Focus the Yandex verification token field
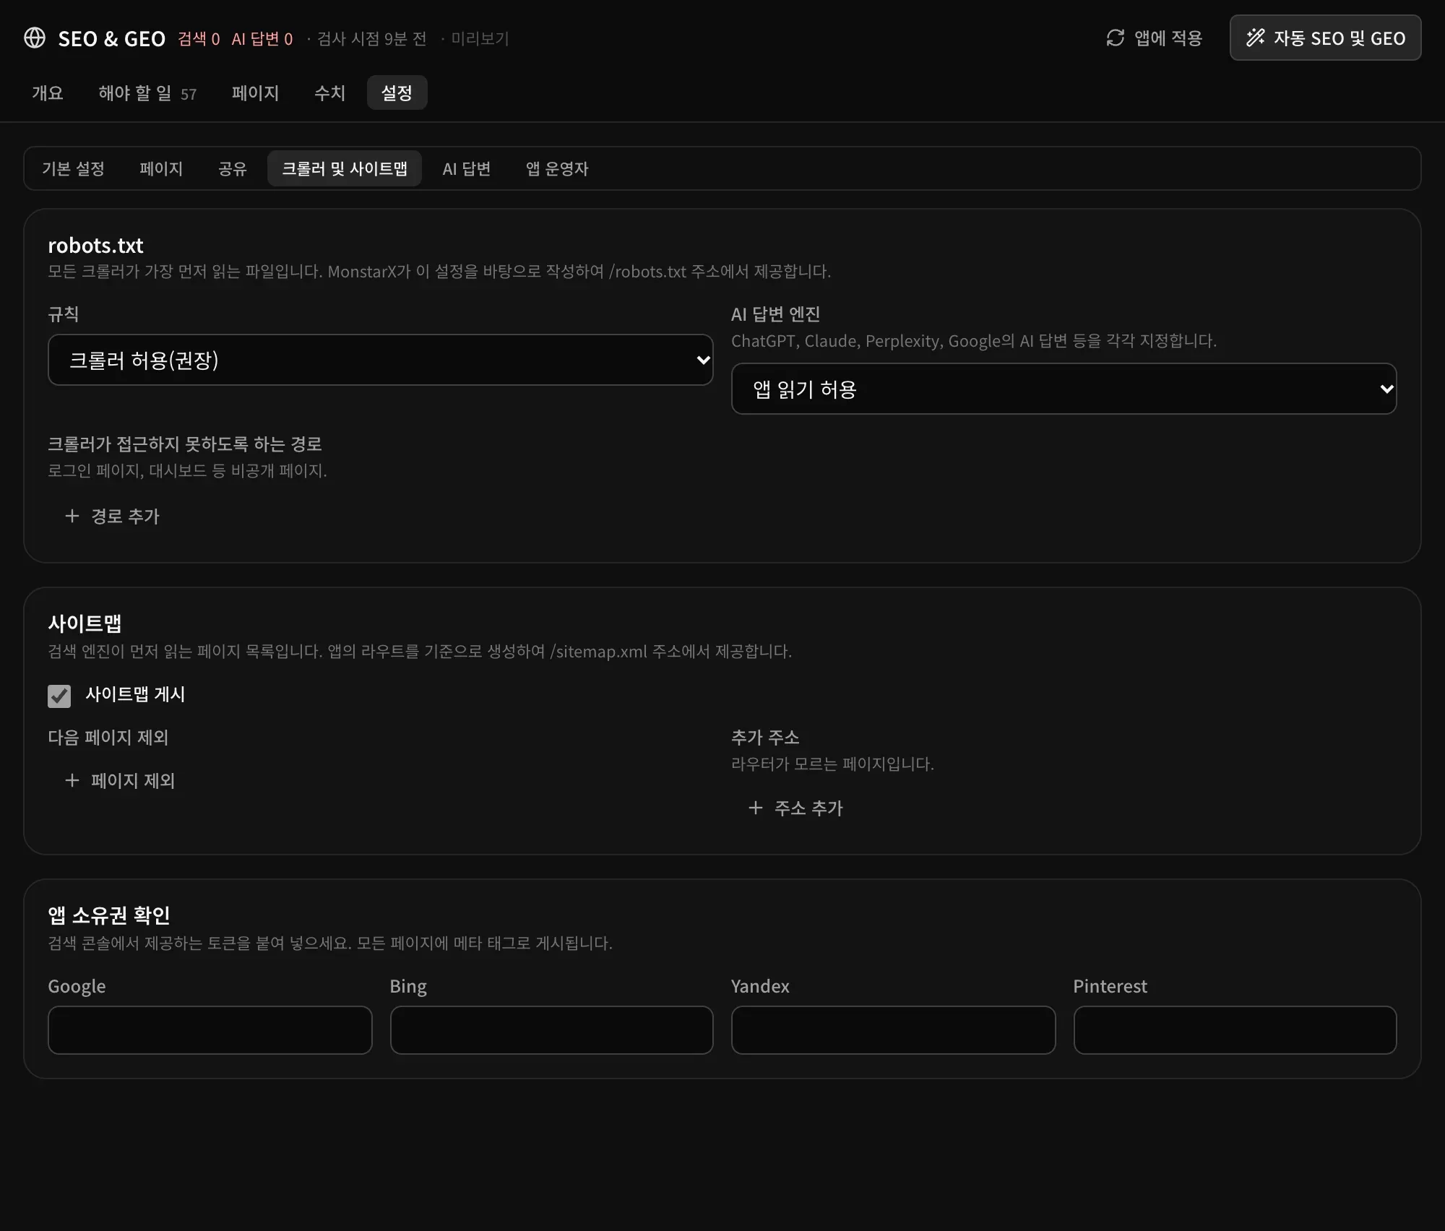Viewport: 1445px width, 1231px height. coord(893,1030)
